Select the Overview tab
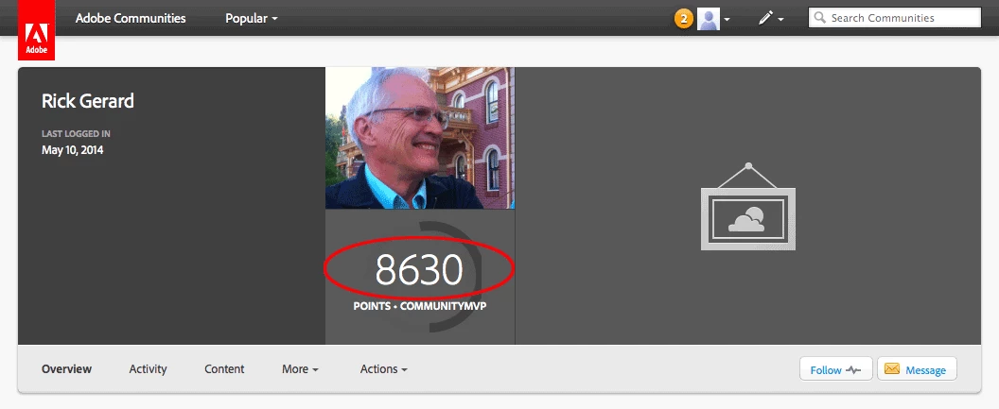This screenshot has height=409, width=999. point(66,369)
